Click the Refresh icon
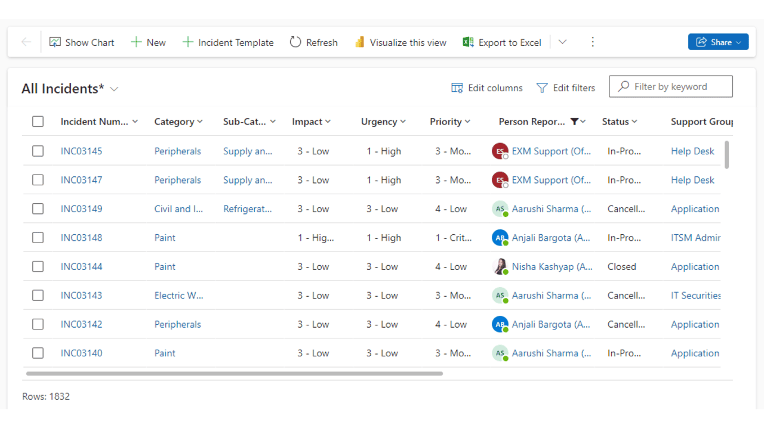Image resolution: width=764 pixels, height=429 pixels. [295, 42]
